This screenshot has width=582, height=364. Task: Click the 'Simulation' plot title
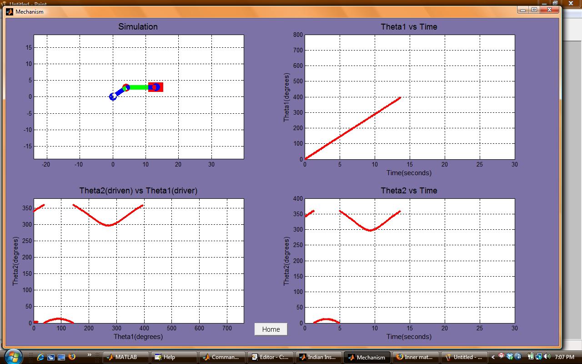(138, 27)
